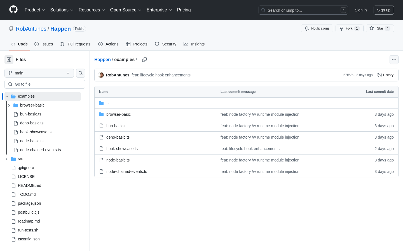The height and width of the screenshot is (251, 403).
Task: Open the Pricing page
Action: 184,10
